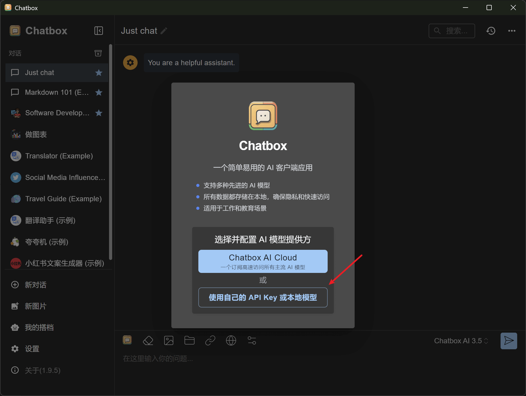
Task: Open 设置 settings in sidebar
Action: click(32, 349)
